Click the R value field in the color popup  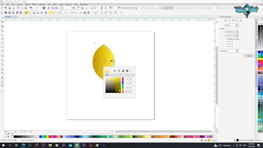coord(131,79)
